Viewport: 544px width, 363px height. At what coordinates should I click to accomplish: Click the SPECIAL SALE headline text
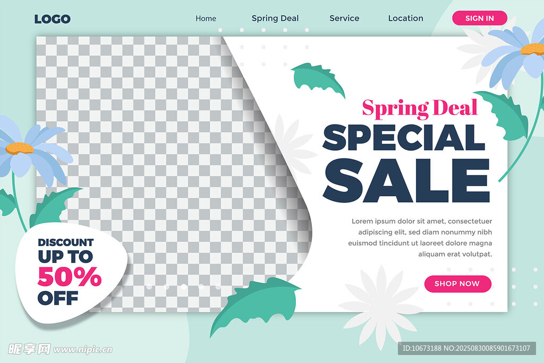[x=406, y=163]
